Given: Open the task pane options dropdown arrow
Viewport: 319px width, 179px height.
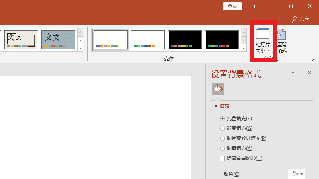Looking at the screenshot, I should coord(293,73).
